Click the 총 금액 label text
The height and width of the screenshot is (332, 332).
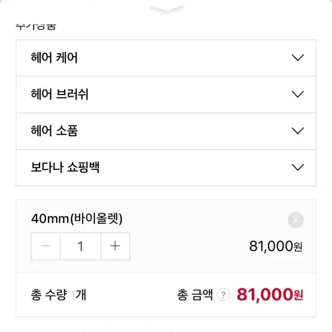point(195,295)
